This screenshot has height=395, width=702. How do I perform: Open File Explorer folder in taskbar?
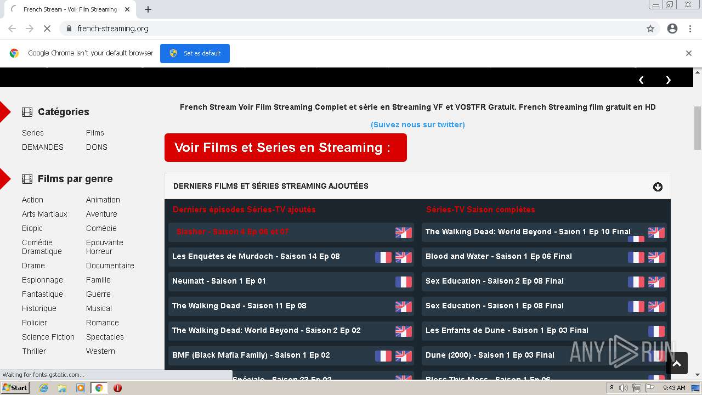[62, 388]
